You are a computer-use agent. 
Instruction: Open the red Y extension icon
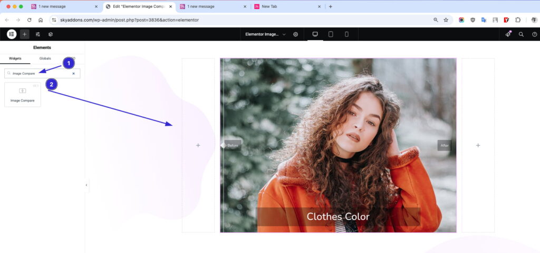point(506,21)
